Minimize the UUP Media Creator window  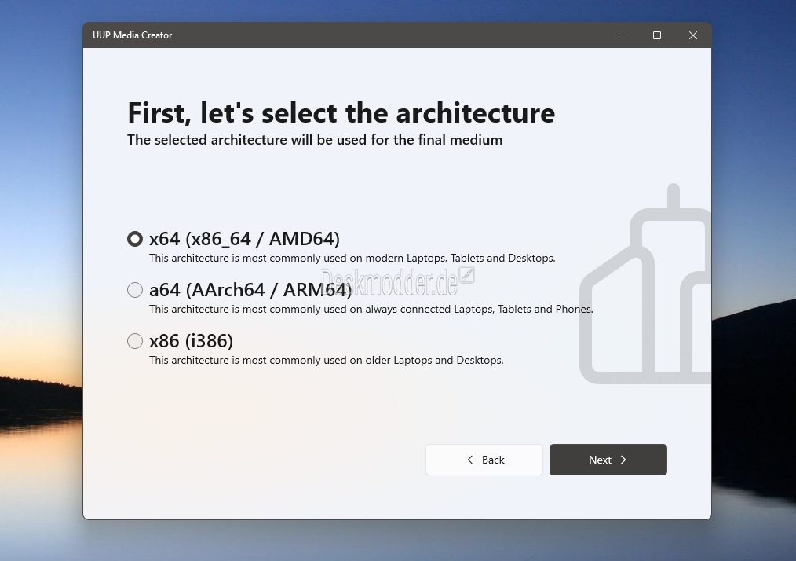621,35
